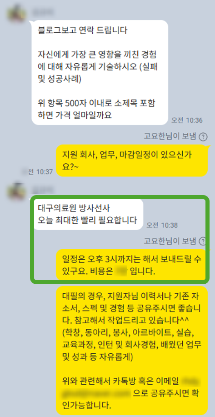Click the 대필의 경우, 지원자님 이력서 text
This screenshot has width=215, height=417.
132,296
